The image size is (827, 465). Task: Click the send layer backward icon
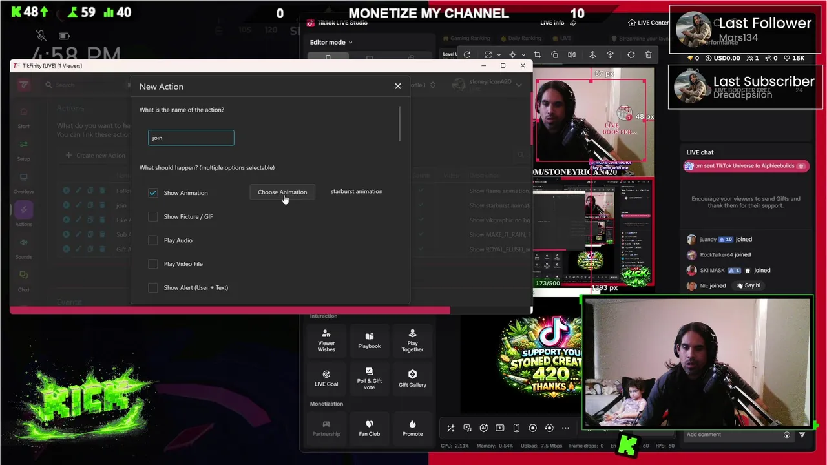pos(610,55)
